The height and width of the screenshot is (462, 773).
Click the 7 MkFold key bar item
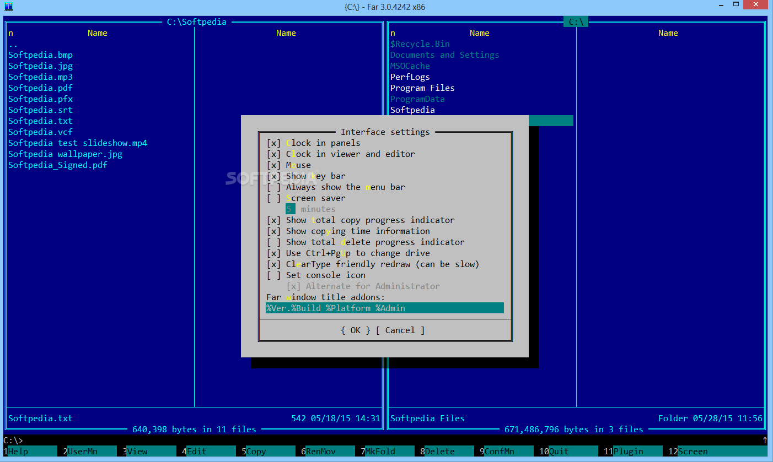coord(387,452)
